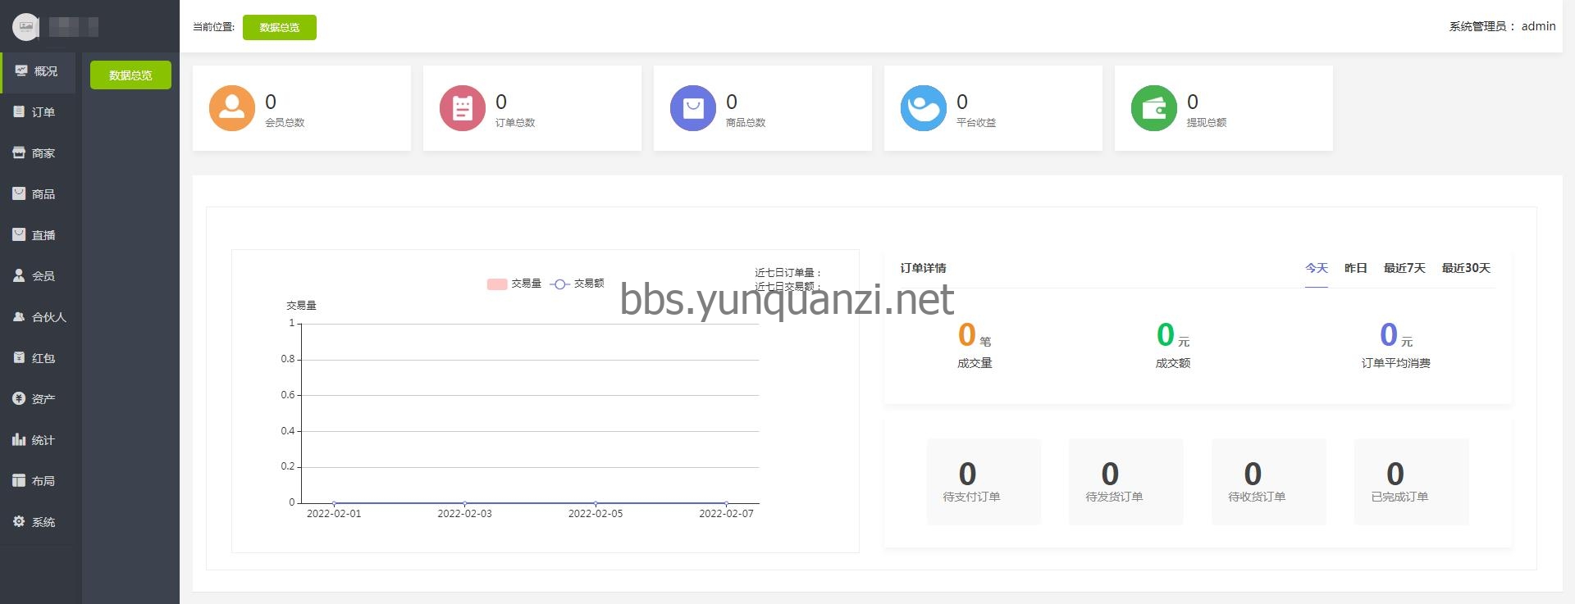Click the orange member total icon

(232, 108)
